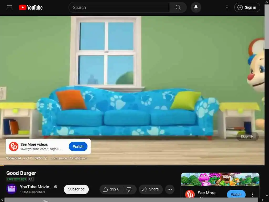Click the left arrow of horizontal scrollbar
Image resolution: width=269 pixels, height=202 pixels.
[2, 200]
